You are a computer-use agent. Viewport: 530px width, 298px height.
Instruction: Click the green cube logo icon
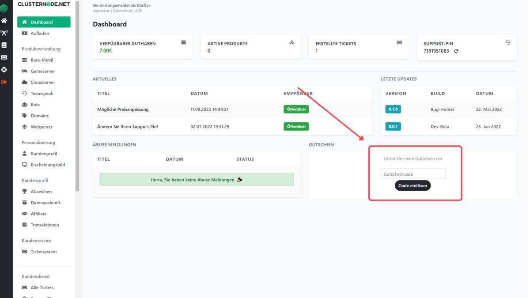(x=4, y=8)
